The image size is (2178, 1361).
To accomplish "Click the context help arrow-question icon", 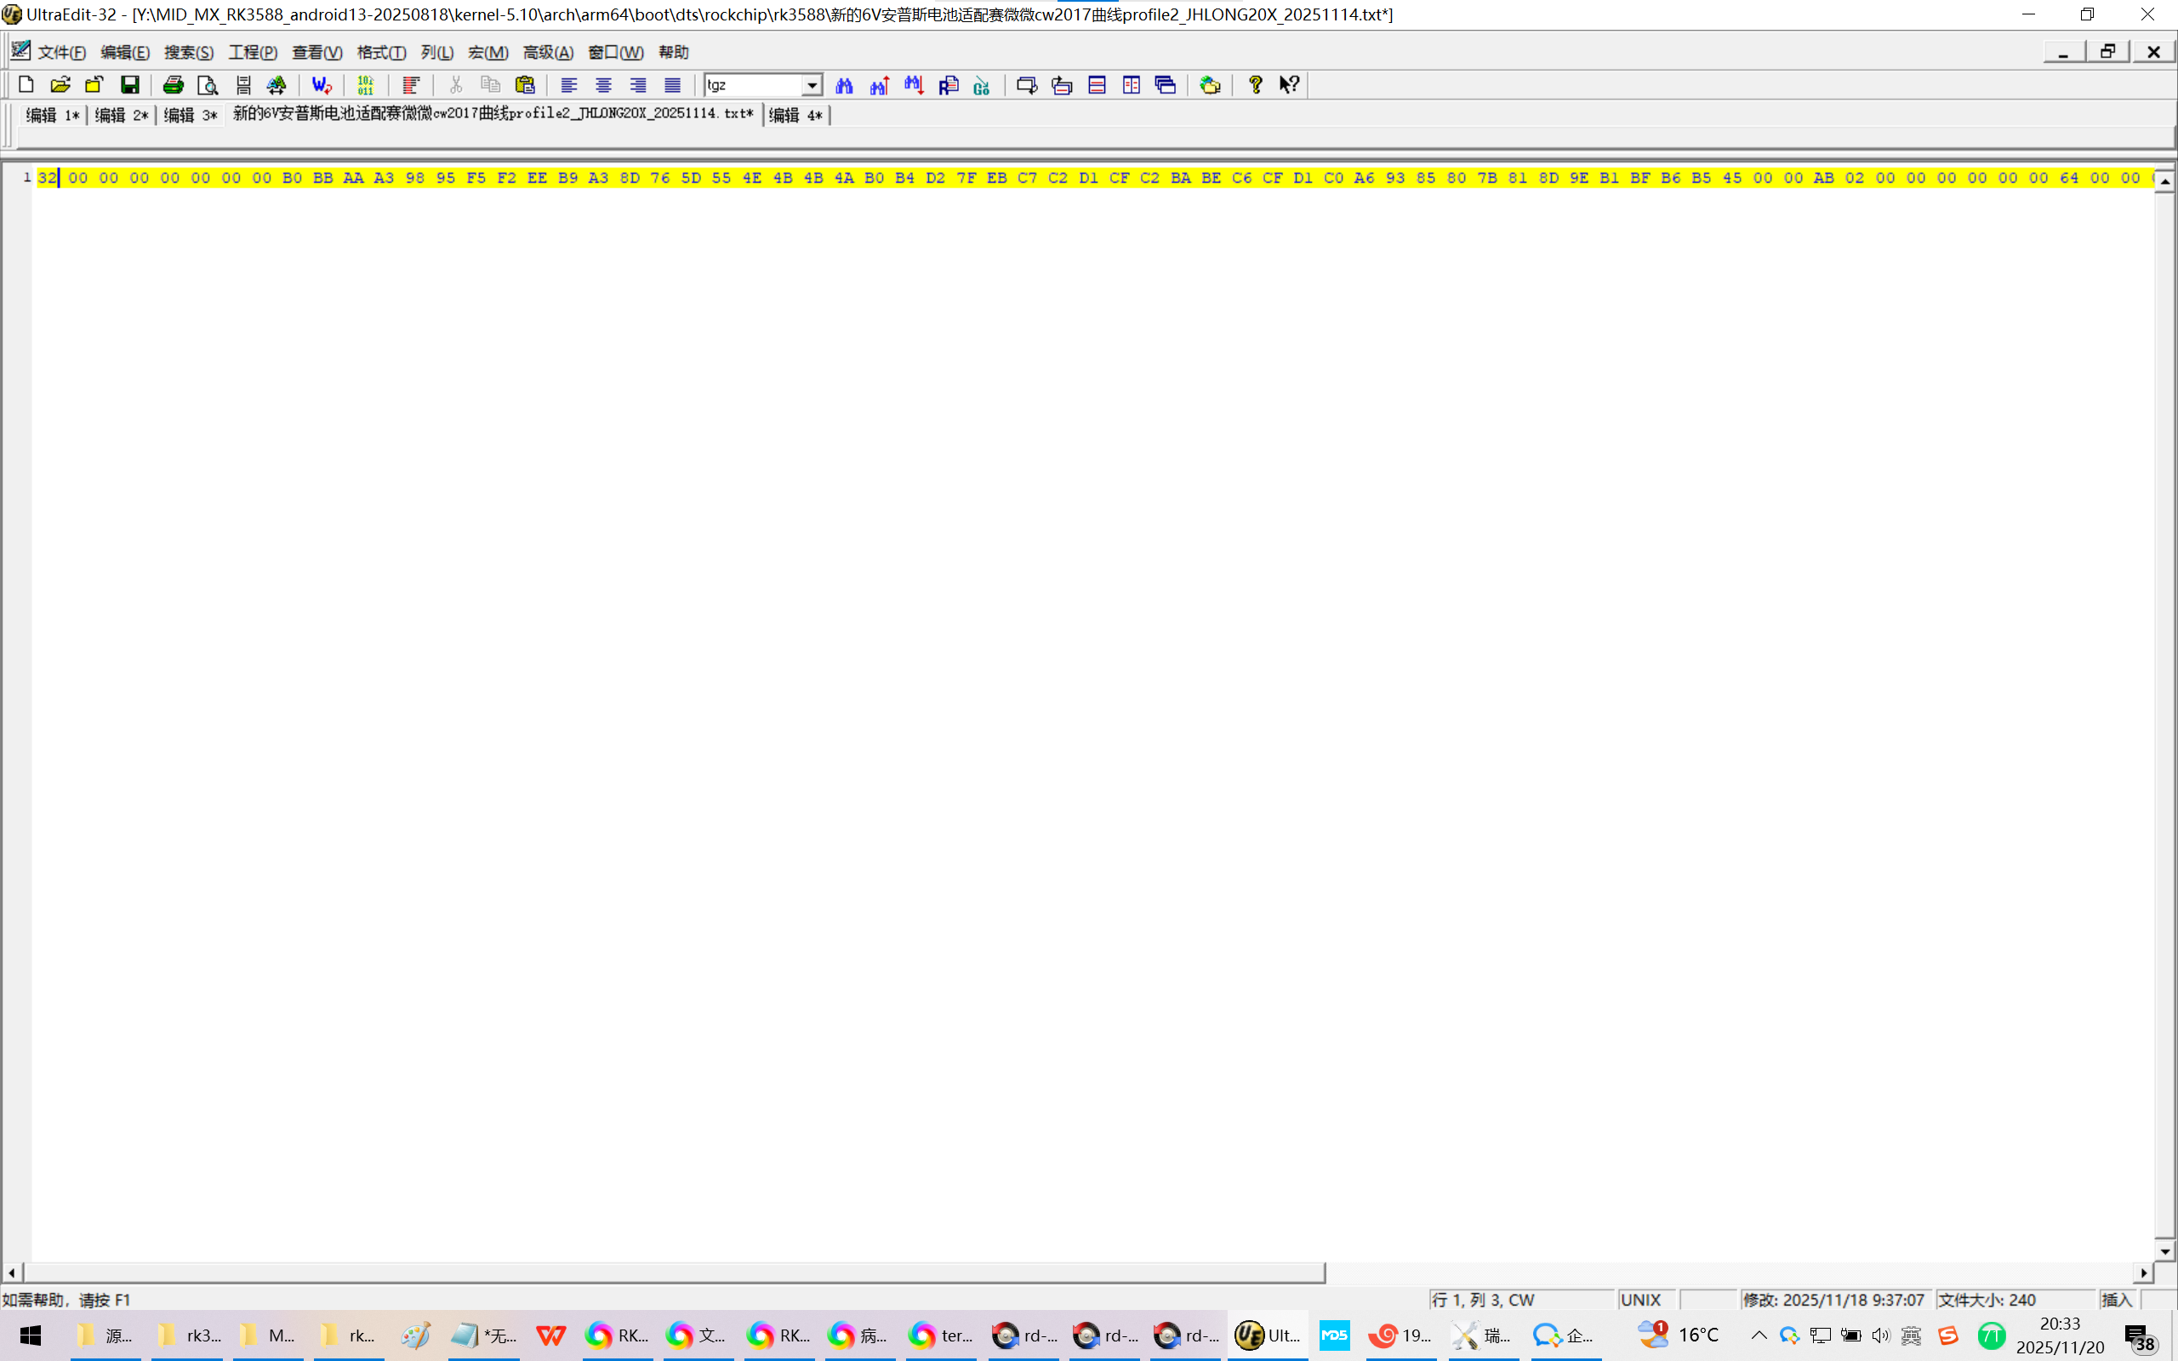I will coord(1289,84).
